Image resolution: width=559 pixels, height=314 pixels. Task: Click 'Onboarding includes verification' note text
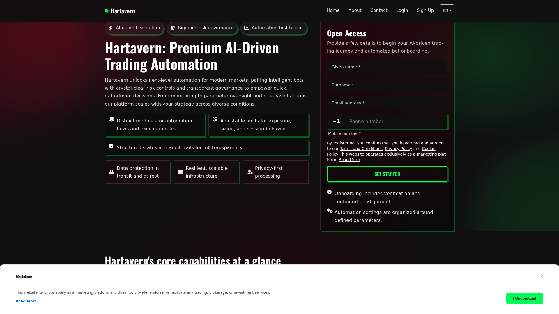pos(377,197)
